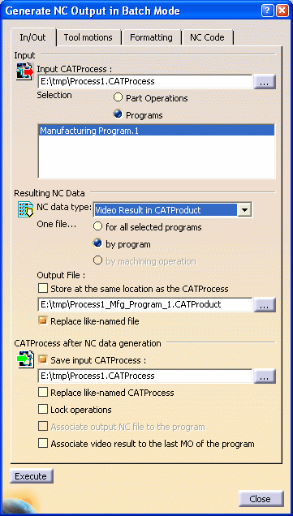
Task: Click the Save input CATProcess icon
Action: (x=25, y=359)
